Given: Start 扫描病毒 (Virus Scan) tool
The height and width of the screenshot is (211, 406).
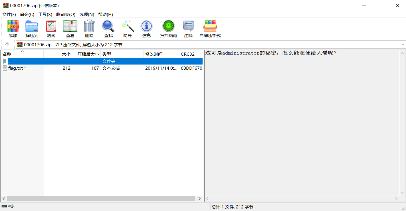Looking at the screenshot, I should (168, 29).
